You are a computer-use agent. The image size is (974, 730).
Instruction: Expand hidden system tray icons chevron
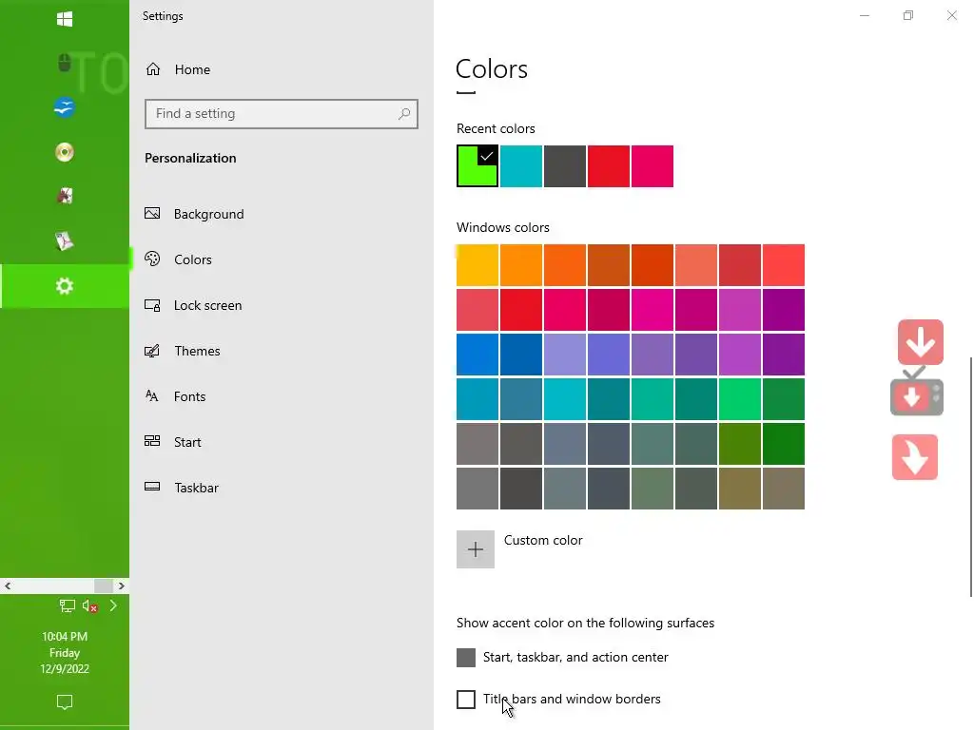[x=113, y=605]
